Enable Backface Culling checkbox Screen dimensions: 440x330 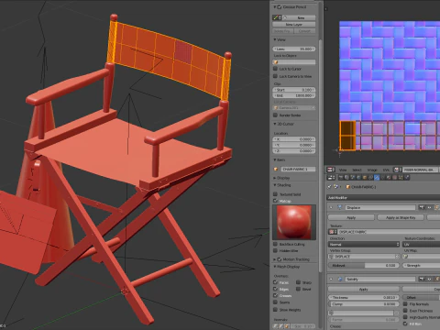tap(275, 244)
